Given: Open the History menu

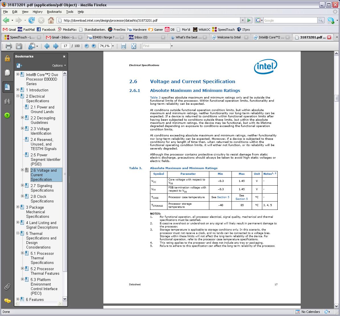Looking at the screenshot, I should (38, 12).
